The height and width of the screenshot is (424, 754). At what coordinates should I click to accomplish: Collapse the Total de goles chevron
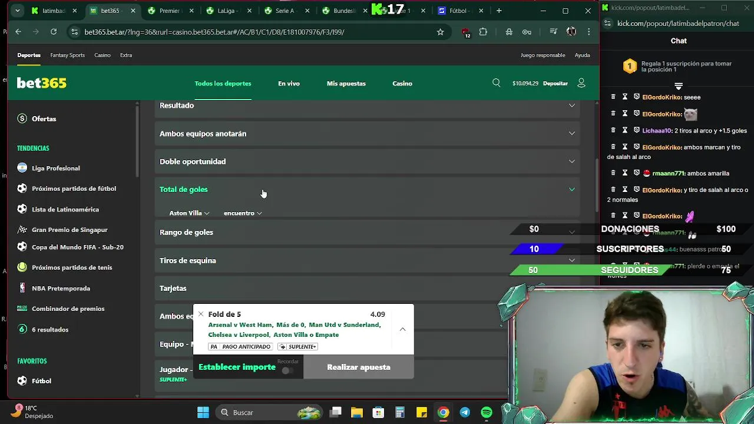point(571,190)
